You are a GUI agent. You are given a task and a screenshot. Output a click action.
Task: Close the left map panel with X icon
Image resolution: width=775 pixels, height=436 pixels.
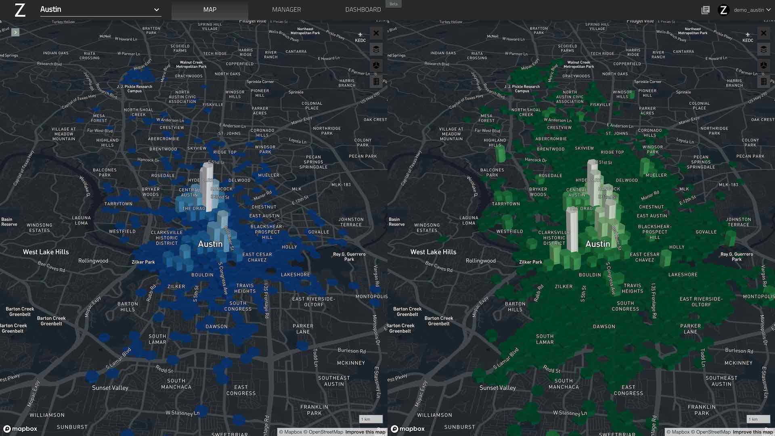(376, 33)
